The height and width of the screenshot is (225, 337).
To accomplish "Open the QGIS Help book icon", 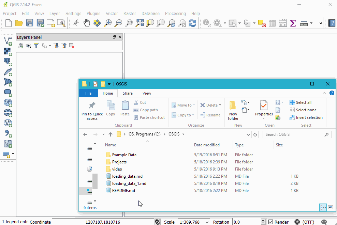I will point(332,23).
